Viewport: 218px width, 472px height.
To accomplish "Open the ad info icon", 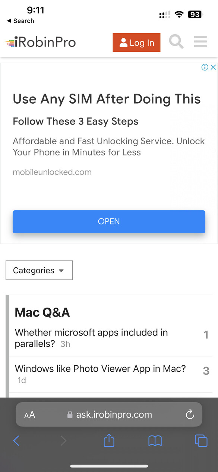I will click(x=205, y=67).
